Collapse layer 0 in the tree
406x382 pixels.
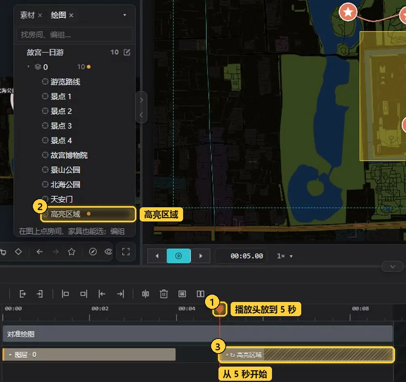pos(28,67)
